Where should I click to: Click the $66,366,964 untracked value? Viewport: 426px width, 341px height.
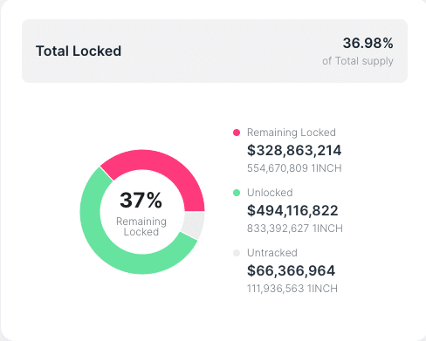(291, 270)
